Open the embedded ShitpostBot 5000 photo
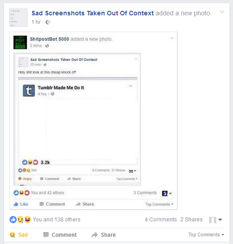The image size is (233, 244). tap(93, 121)
